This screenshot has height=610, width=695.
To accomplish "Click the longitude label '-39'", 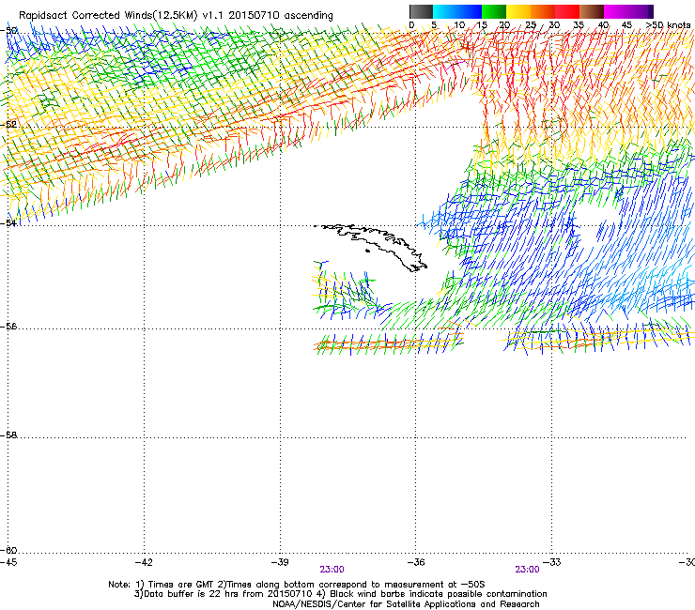I will (x=280, y=562).
